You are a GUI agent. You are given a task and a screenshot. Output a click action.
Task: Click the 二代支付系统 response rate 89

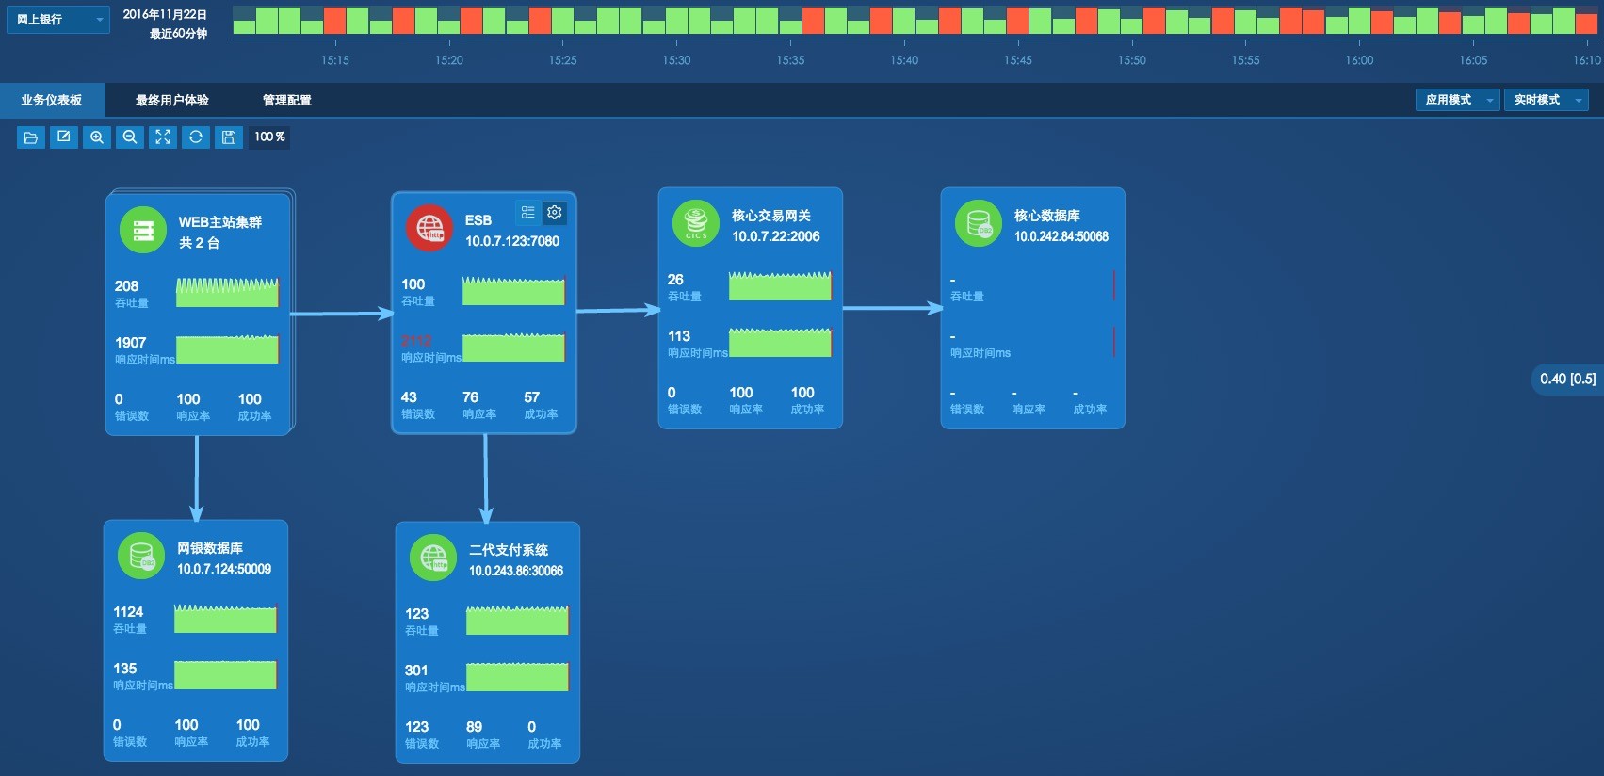(475, 727)
